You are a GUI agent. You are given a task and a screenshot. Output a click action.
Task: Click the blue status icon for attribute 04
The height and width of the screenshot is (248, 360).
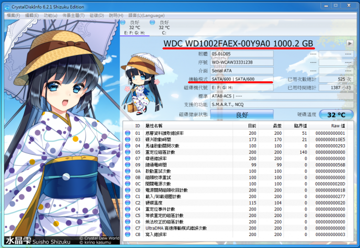tap(127, 146)
